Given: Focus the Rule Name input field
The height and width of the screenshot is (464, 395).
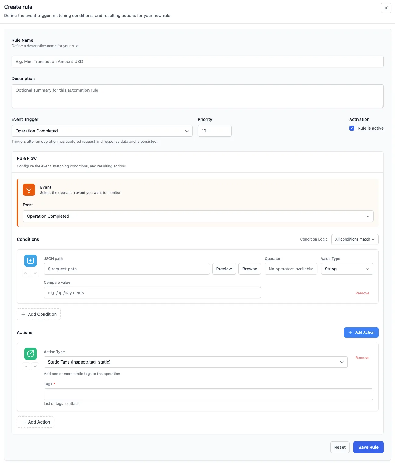Looking at the screenshot, I should pyautogui.click(x=197, y=62).
